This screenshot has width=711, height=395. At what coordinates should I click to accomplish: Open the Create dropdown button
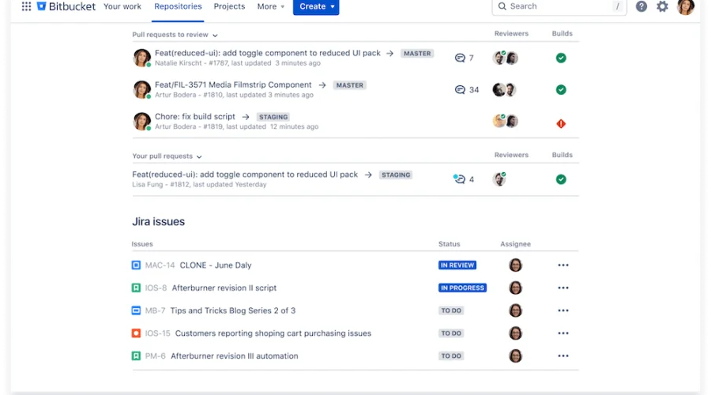coord(316,6)
